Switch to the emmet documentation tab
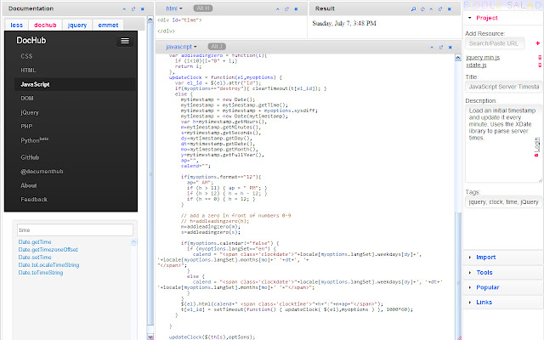Image resolution: width=544 pixels, height=340 pixels. coord(108,25)
